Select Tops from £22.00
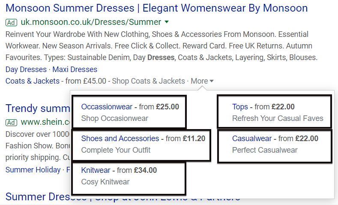The image size is (338, 205). click(x=240, y=107)
